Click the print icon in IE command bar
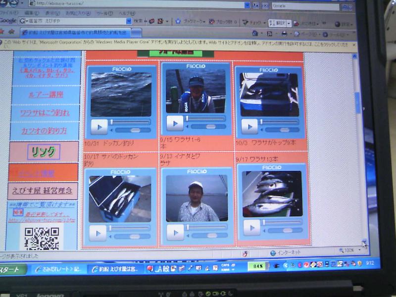The image size is (396, 297). point(284,34)
